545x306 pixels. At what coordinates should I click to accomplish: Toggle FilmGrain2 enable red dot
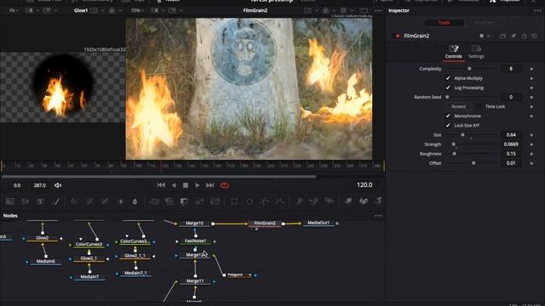point(398,36)
